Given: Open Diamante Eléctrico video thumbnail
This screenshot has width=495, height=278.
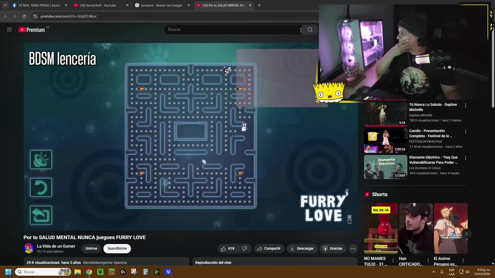Looking at the screenshot, I should pos(386,167).
